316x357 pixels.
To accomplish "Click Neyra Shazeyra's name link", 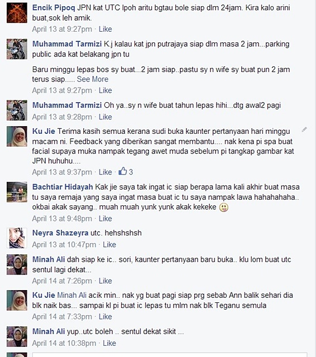I will pos(60,233).
